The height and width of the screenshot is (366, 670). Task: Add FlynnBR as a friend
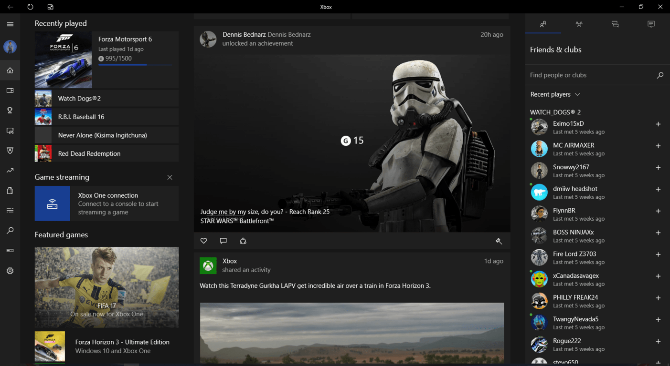(658, 211)
